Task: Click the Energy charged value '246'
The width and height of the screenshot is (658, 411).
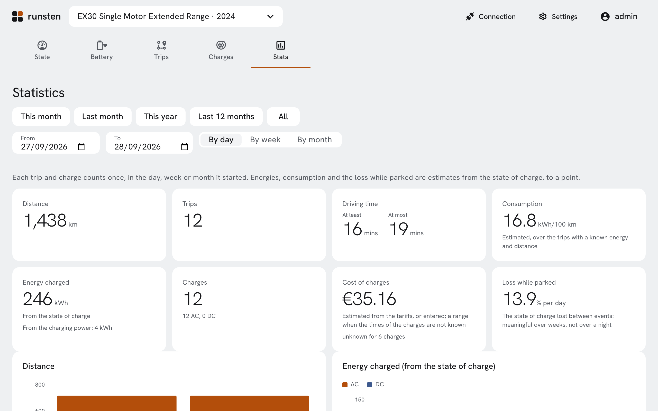Action: [38, 299]
